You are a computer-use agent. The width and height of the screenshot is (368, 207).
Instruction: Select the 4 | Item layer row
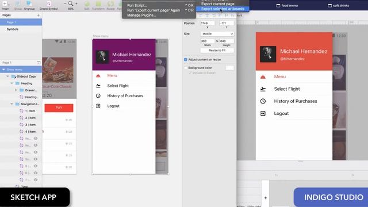tap(21, 132)
